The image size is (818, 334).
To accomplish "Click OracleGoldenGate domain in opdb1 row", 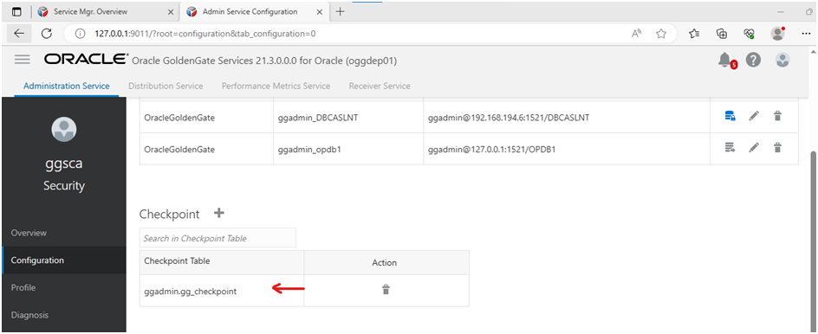I will pos(179,150).
